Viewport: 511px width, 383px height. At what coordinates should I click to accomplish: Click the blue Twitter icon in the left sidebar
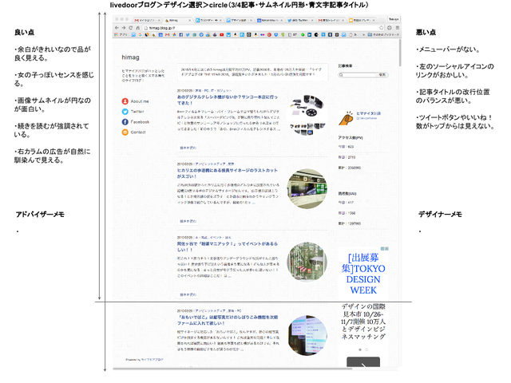pyautogui.click(x=125, y=112)
